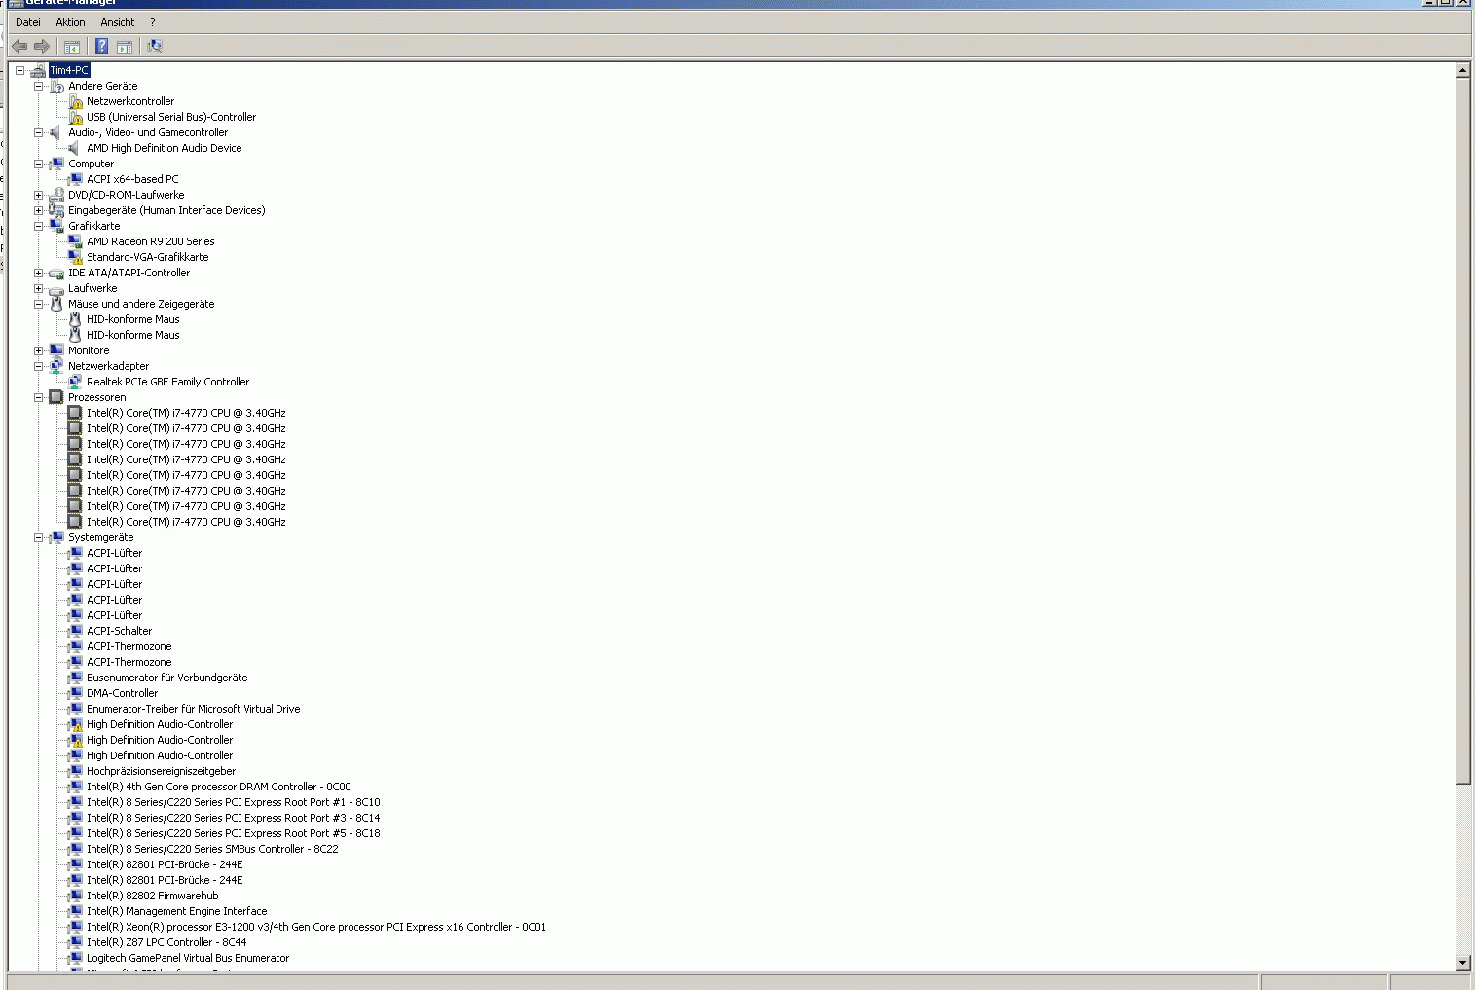Collapse the Computer category
Viewport: 1475px width, 990px height.
click(x=38, y=164)
